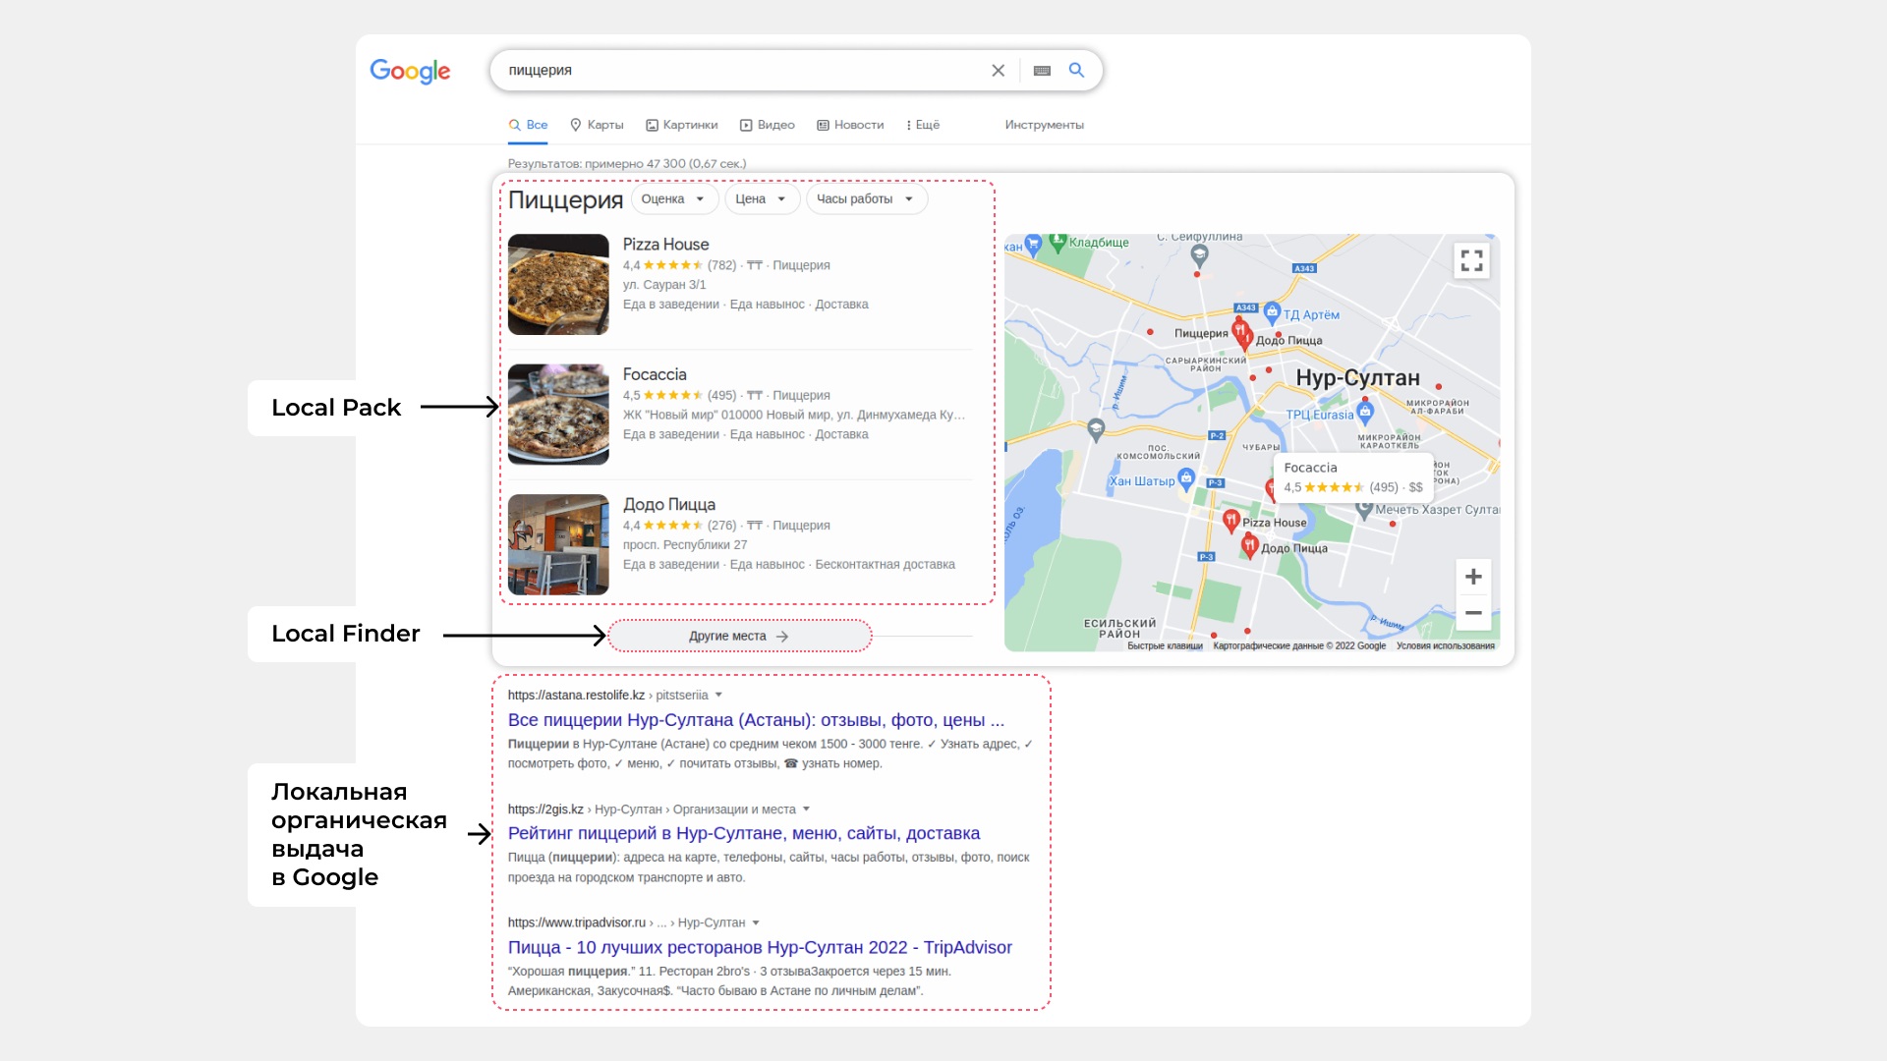Click the Focaccia pizza thumbnail photo
This screenshot has height=1061, width=1887.
coord(558,415)
